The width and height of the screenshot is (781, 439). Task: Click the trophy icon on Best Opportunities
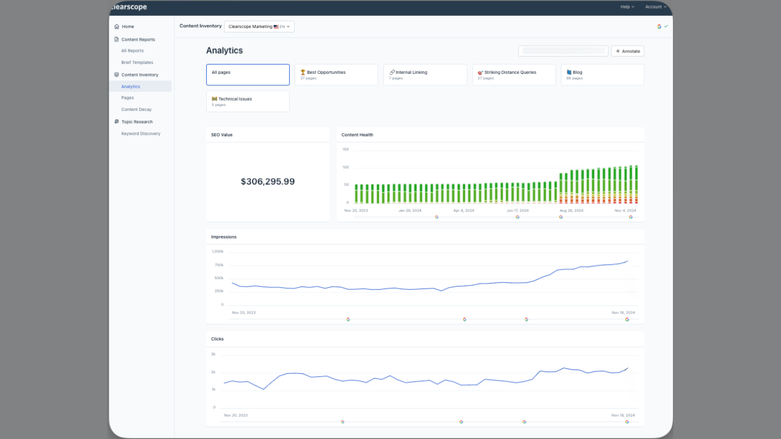point(303,73)
